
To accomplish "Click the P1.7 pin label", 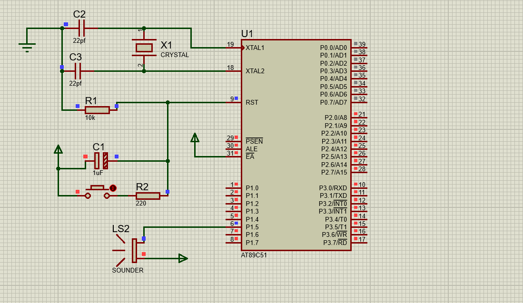I will 252,243.
